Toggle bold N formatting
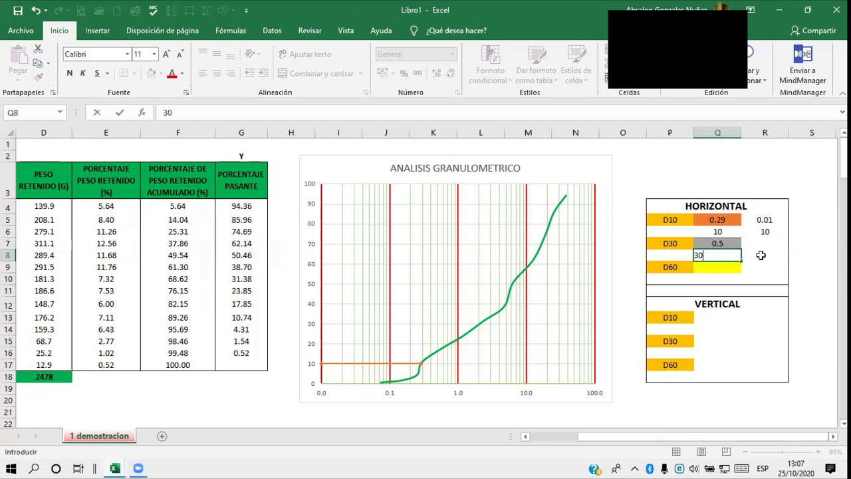 click(x=69, y=73)
